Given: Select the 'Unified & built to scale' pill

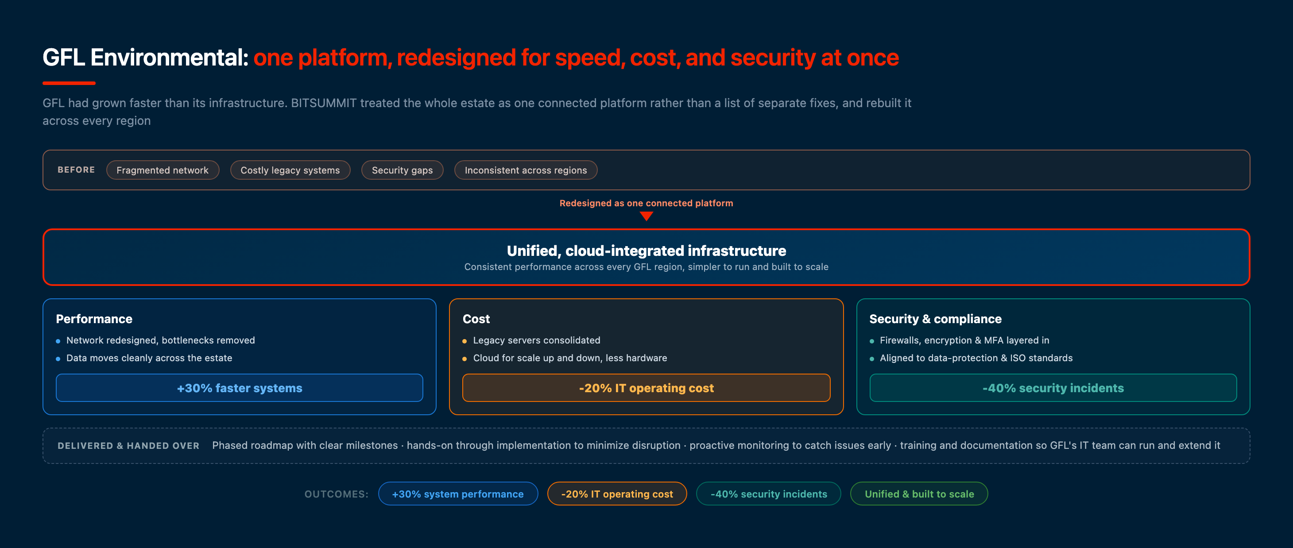Looking at the screenshot, I should pyautogui.click(x=919, y=494).
